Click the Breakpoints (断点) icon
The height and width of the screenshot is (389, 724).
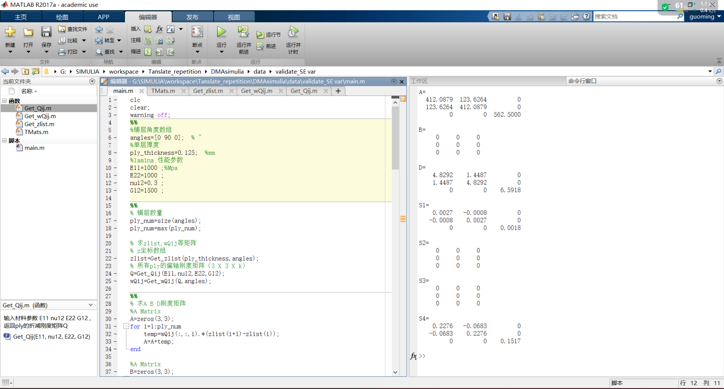197,32
